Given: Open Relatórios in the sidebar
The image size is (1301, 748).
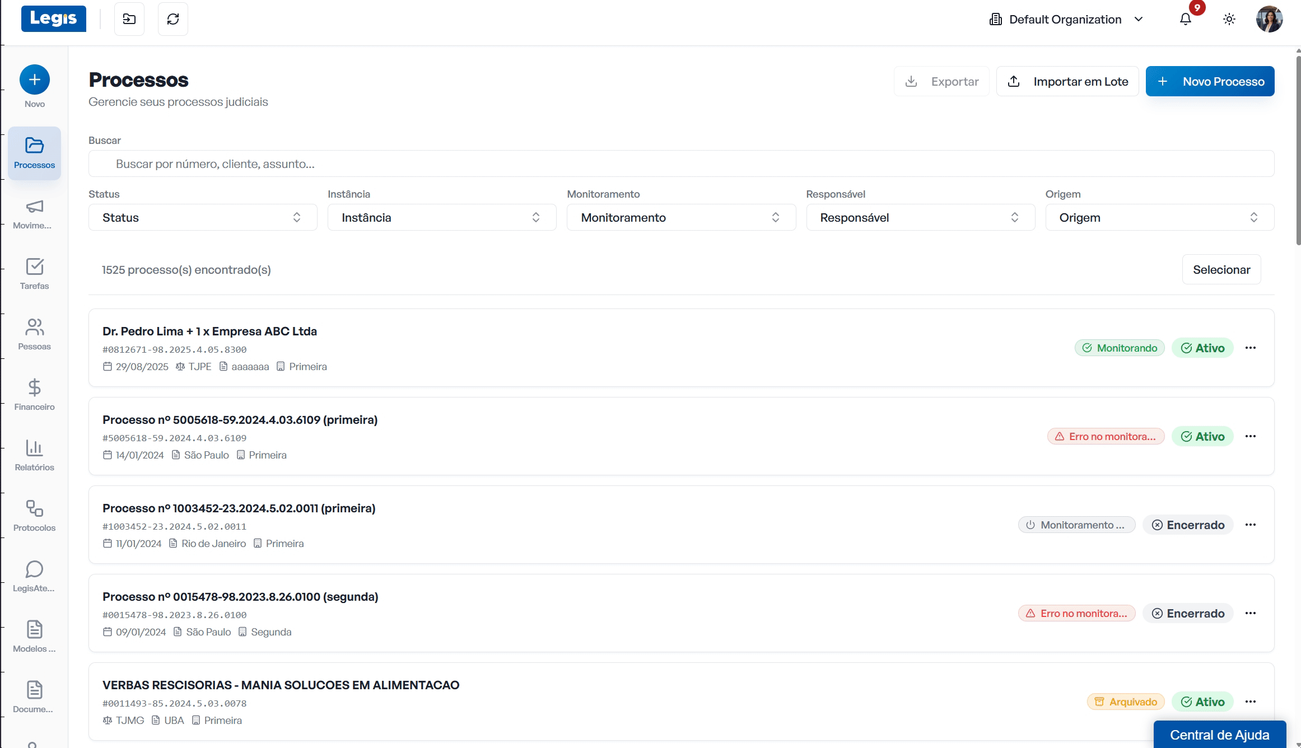Looking at the screenshot, I should (x=34, y=455).
